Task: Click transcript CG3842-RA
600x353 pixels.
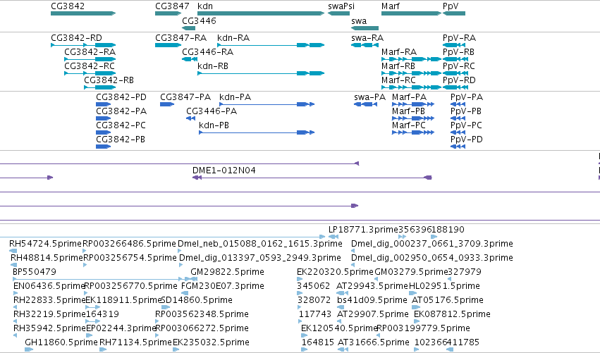Action: pyautogui.click(x=90, y=59)
